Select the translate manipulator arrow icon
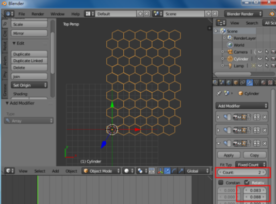The width and height of the screenshot is (276, 204). click(167, 171)
